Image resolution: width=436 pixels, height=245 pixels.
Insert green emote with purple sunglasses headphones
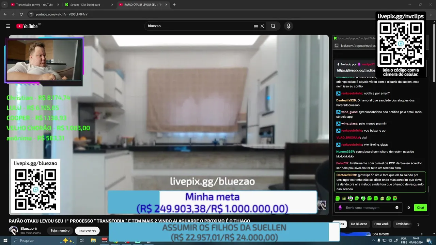[x=350, y=198]
